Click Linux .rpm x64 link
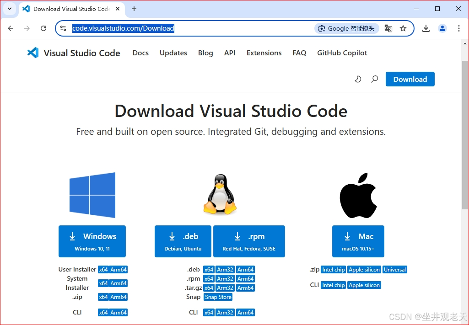This screenshot has height=325, width=469. click(x=209, y=279)
